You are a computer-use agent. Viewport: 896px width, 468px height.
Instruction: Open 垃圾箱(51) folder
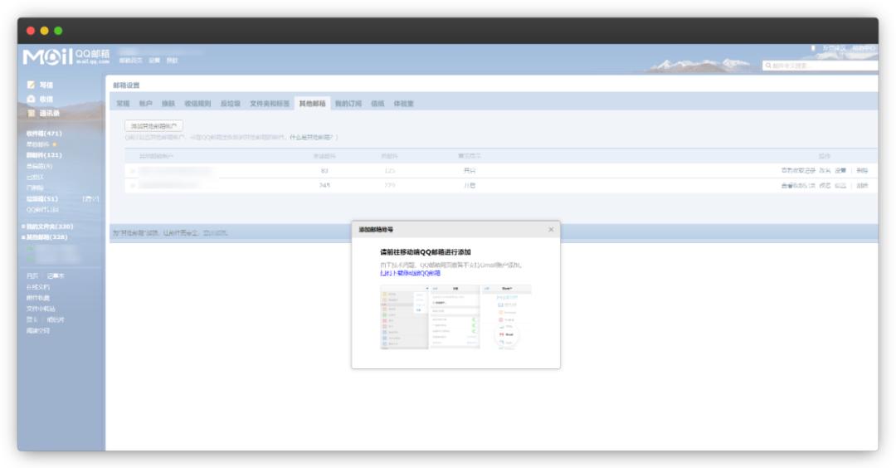[42, 199]
